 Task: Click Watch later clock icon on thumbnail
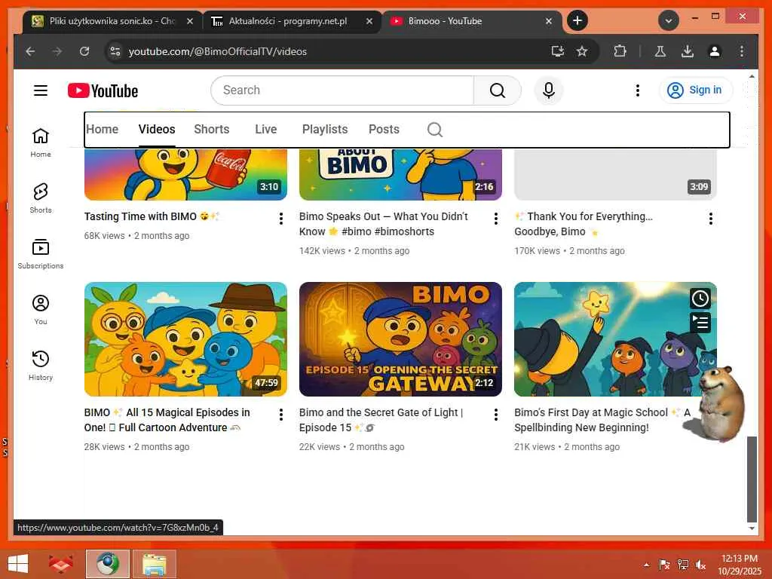[x=700, y=299]
